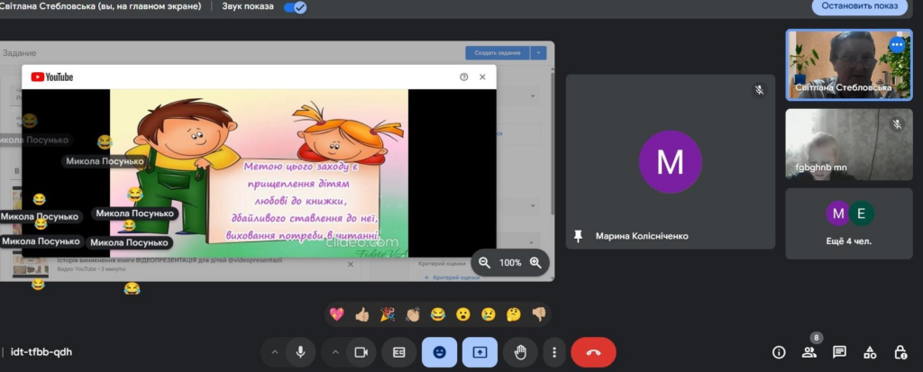Zoom in the shared presentation
This screenshot has height=372, width=923.
pos(535,262)
